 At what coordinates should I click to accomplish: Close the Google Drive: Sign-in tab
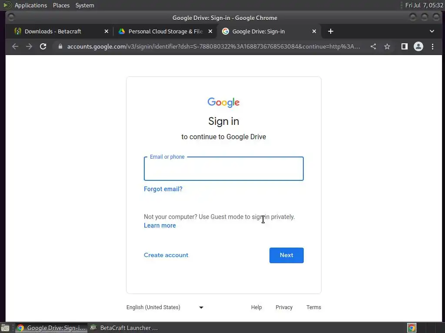tap(314, 31)
